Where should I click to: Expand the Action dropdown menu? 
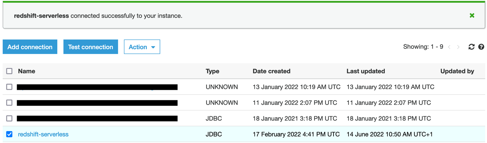(142, 47)
